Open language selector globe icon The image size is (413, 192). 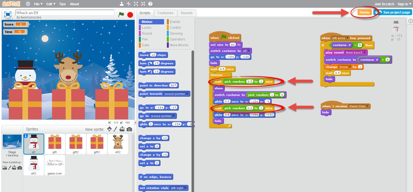coord(27,4)
